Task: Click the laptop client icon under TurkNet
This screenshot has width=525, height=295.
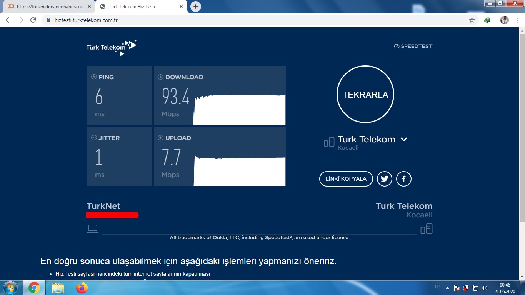Action: [x=93, y=228]
